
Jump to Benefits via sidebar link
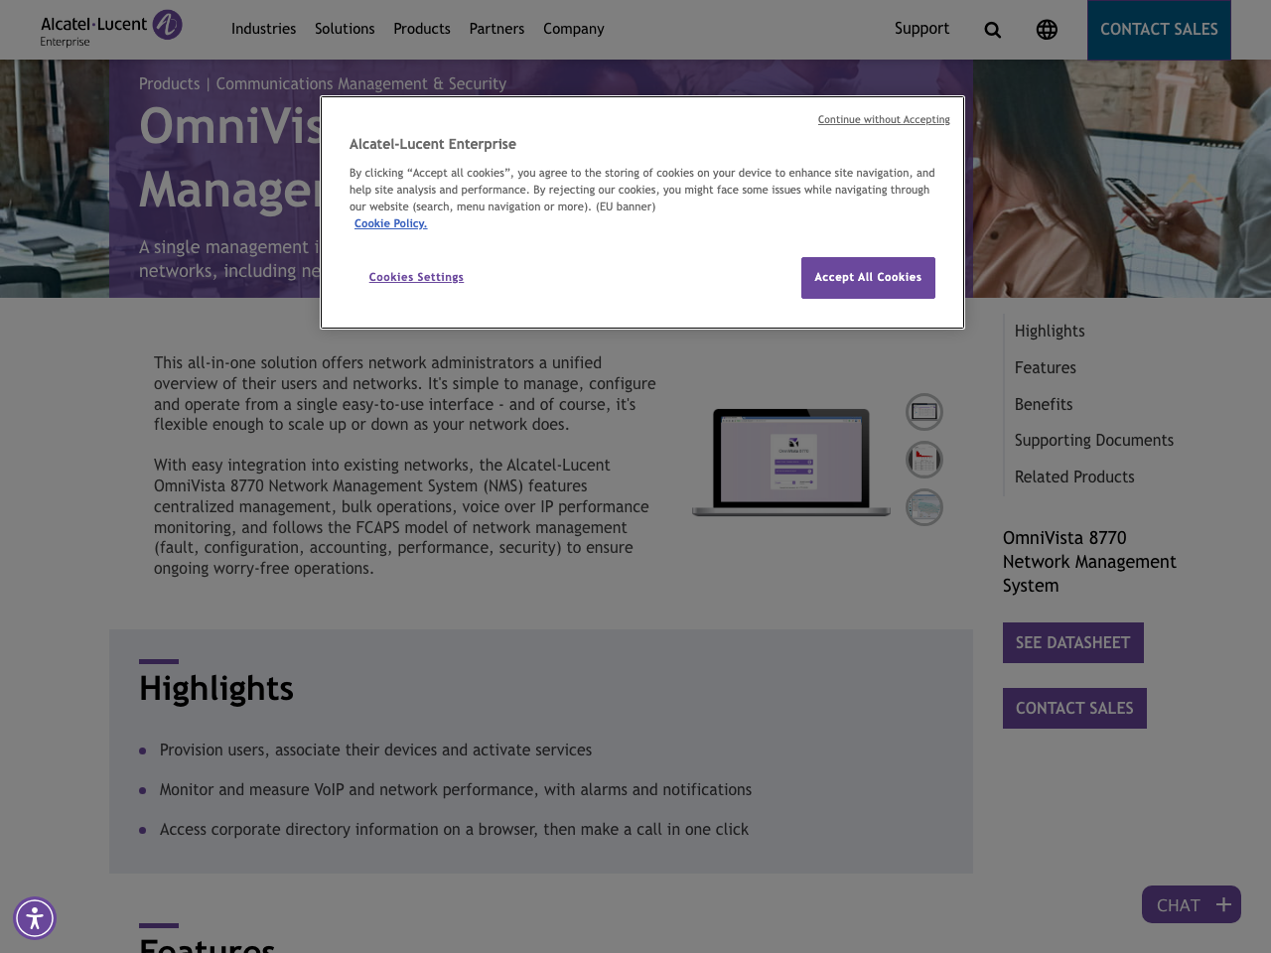coord(1044,403)
